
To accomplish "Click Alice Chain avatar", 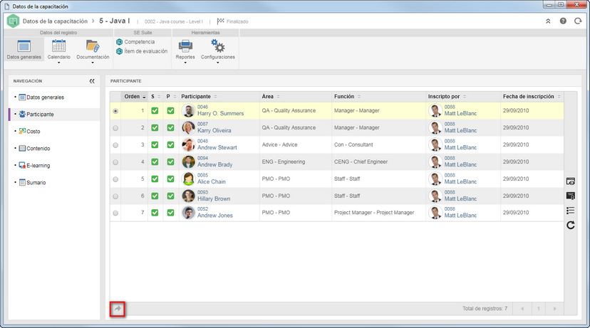I will click(x=188, y=179).
